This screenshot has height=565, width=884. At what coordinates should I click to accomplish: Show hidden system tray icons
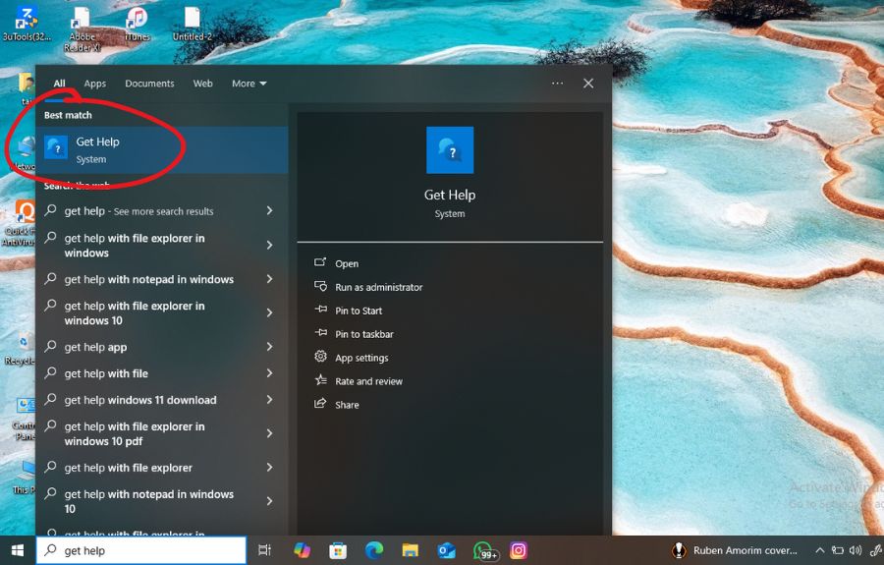pyautogui.click(x=820, y=550)
